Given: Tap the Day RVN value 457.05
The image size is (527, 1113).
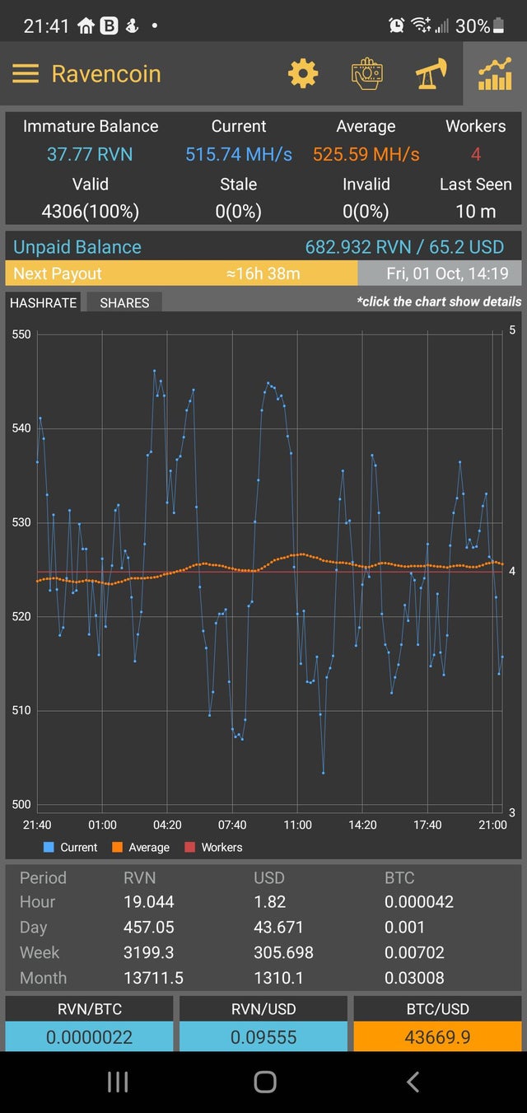Looking at the screenshot, I should [x=149, y=927].
